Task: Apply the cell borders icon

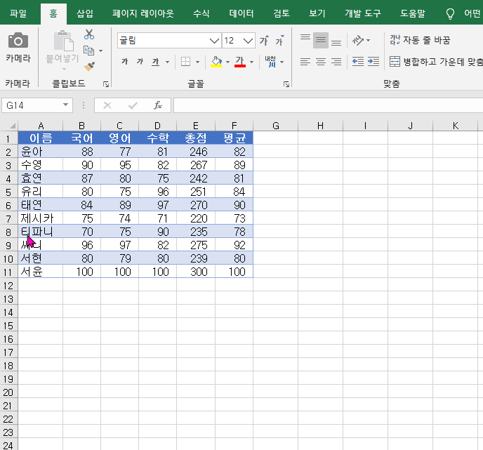Action: 185,62
